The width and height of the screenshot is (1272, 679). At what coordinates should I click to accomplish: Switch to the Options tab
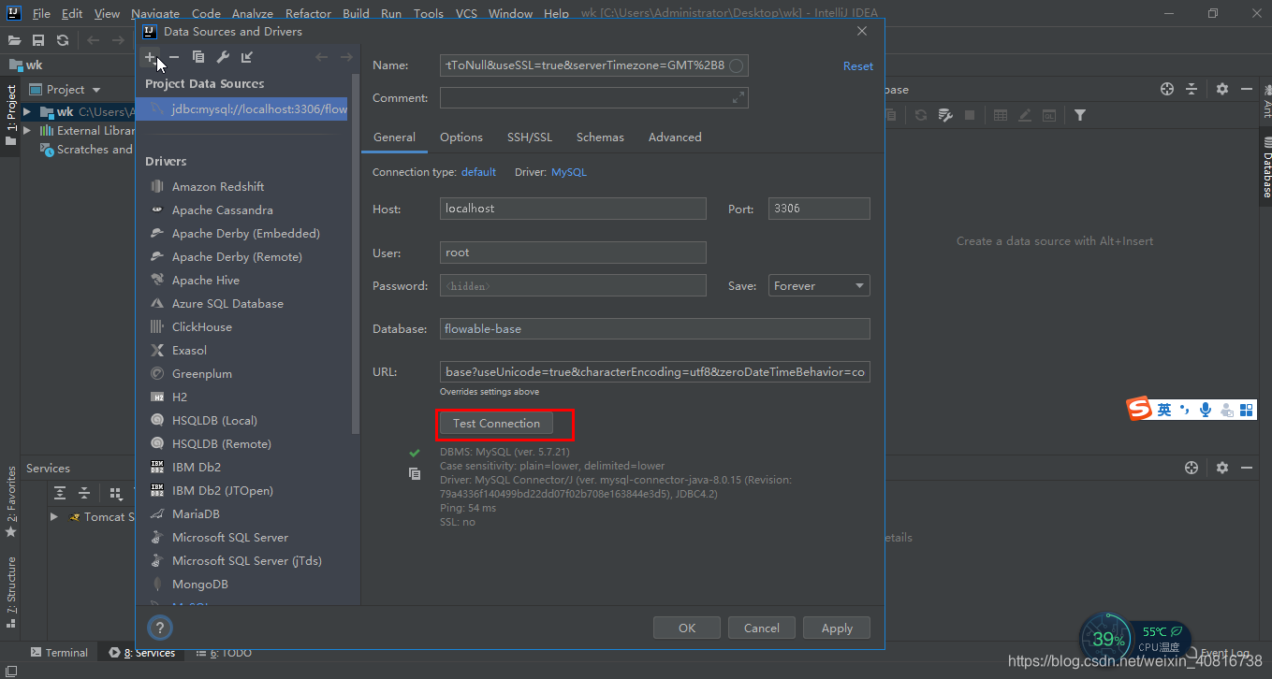(461, 137)
